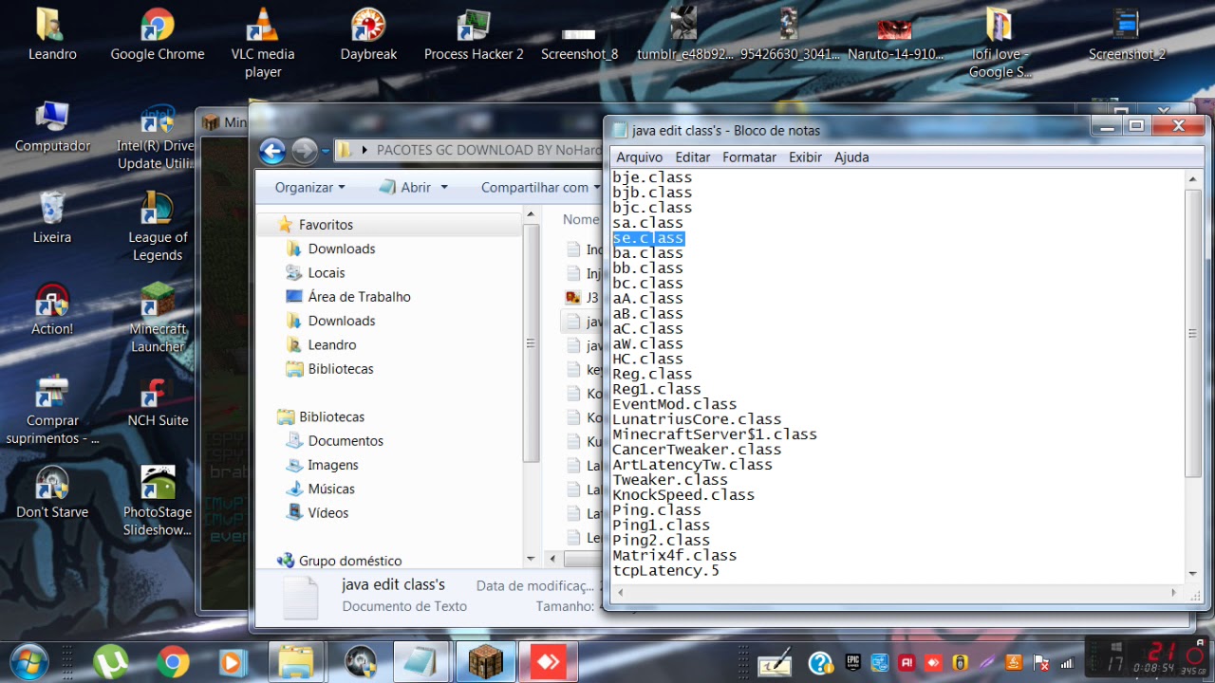This screenshot has height=683, width=1215.
Task: Go back in the Explorer window
Action: 272,151
